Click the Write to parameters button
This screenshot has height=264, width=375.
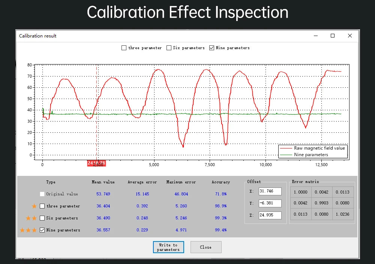click(x=168, y=247)
